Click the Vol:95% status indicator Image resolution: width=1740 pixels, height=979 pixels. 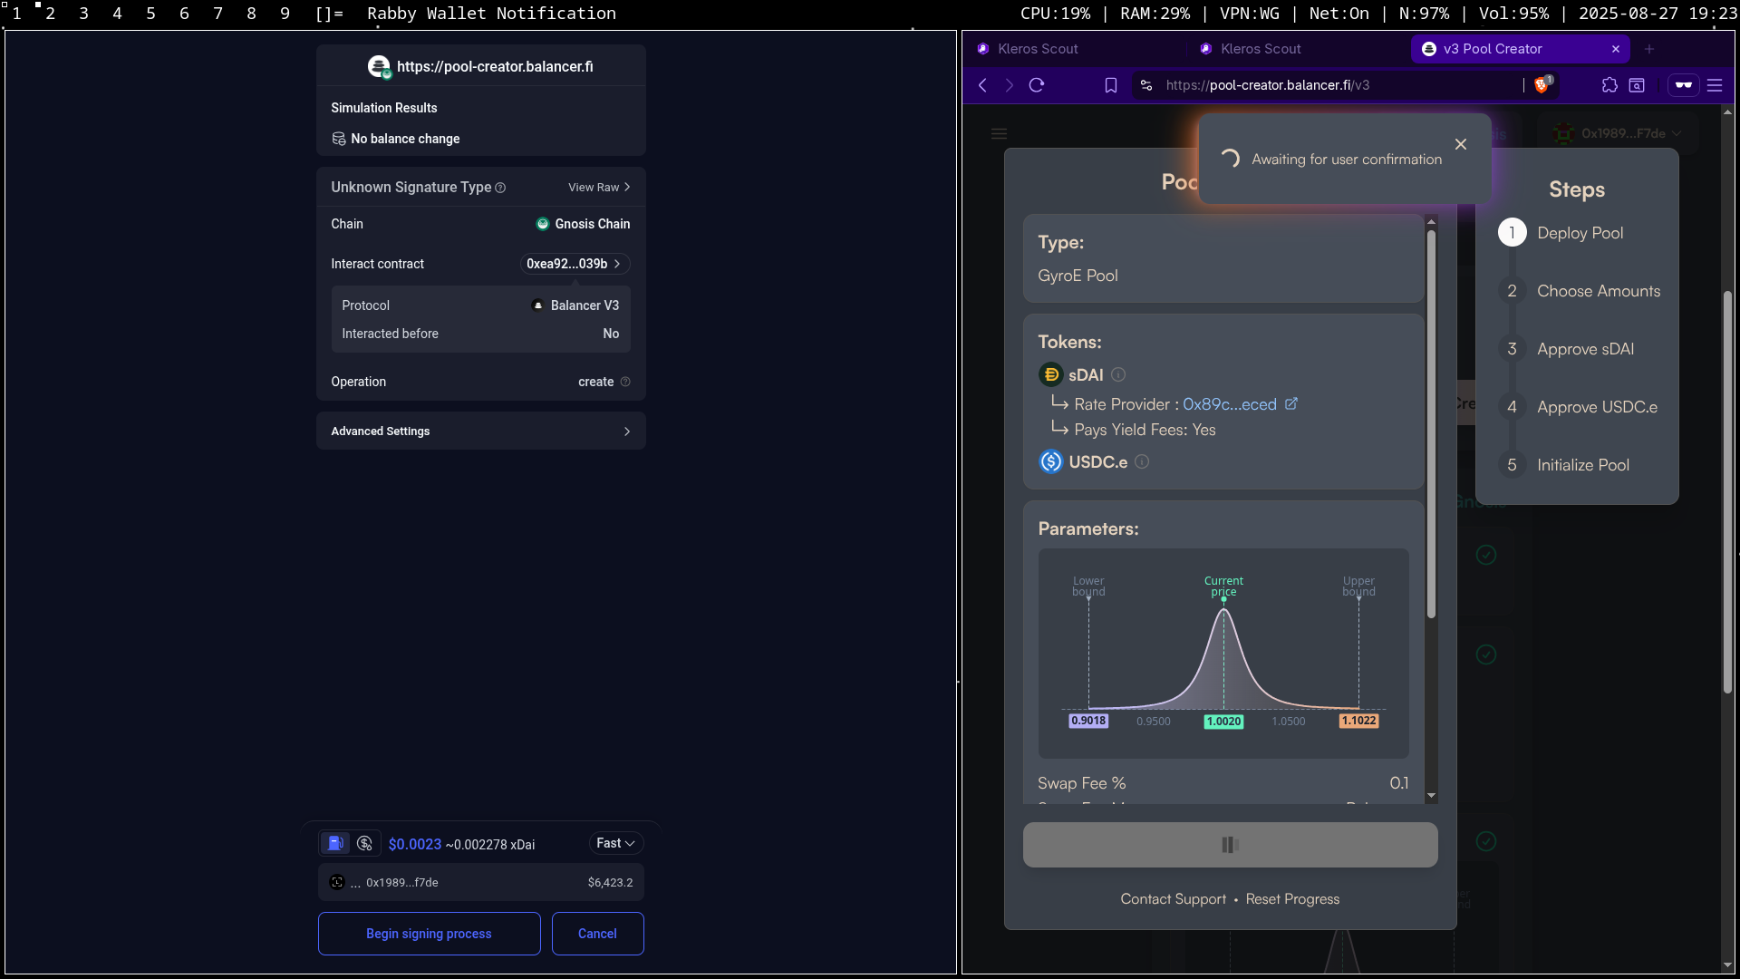[x=1513, y=14]
